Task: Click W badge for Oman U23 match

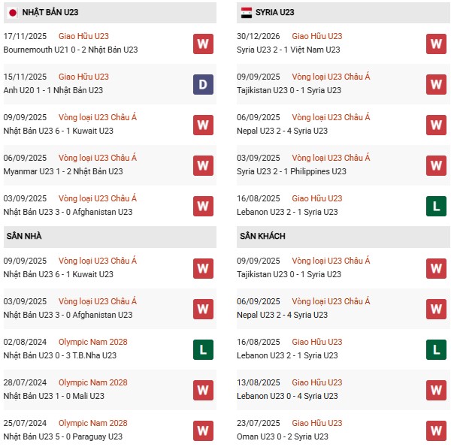Action: pos(436,430)
